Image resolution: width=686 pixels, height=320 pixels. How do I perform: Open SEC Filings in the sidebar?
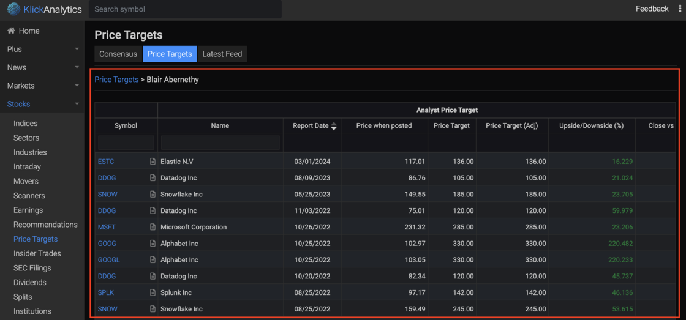coord(32,268)
